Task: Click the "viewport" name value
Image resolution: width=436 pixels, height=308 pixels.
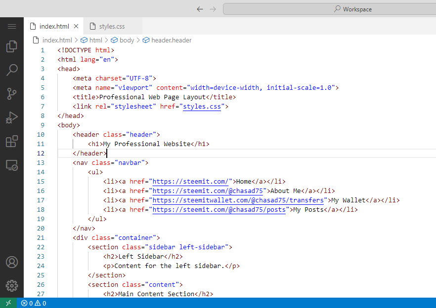Action: [x=133, y=88]
